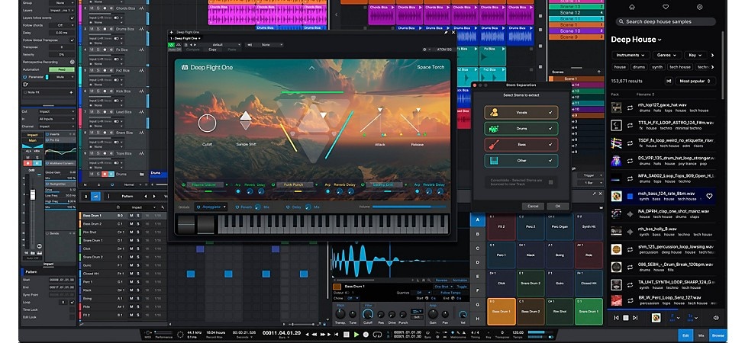745x343 pixels.
Task: Click the Volume slider in Deep Flight One
Action: (408, 207)
